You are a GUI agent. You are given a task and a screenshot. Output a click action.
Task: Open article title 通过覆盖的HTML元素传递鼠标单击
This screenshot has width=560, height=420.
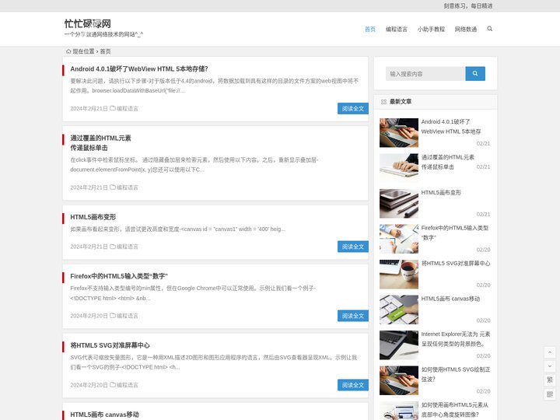[100, 143]
